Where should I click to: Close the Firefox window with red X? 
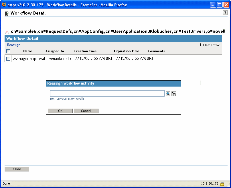click(226, 5)
